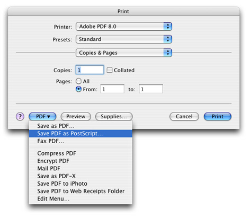Cancel the print dialog

tap(184, 117)
